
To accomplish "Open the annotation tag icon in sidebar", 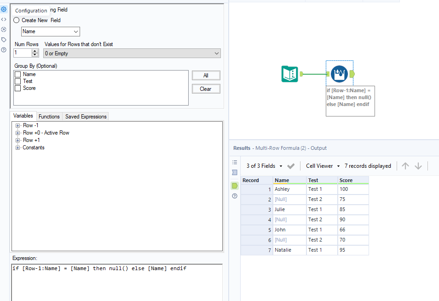I will click(x=4, y=40).
